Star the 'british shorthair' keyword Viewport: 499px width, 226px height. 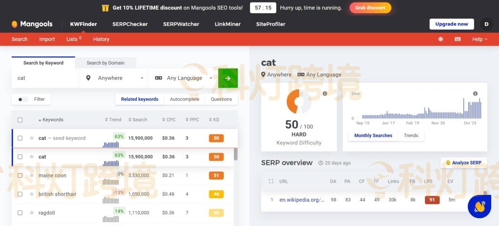(32, 194)
